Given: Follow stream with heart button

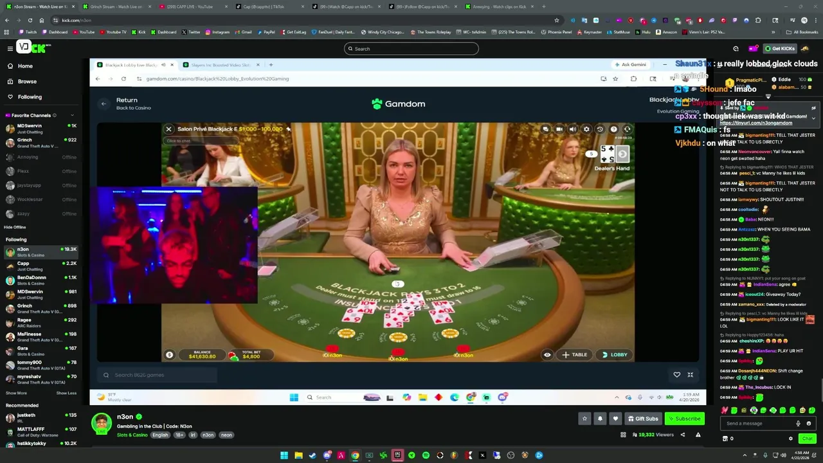Looking at the screenshot, I should tap(615, 419).
